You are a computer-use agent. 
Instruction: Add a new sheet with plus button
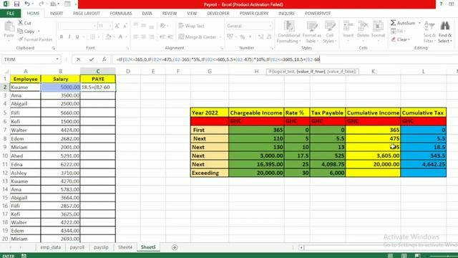175,247
